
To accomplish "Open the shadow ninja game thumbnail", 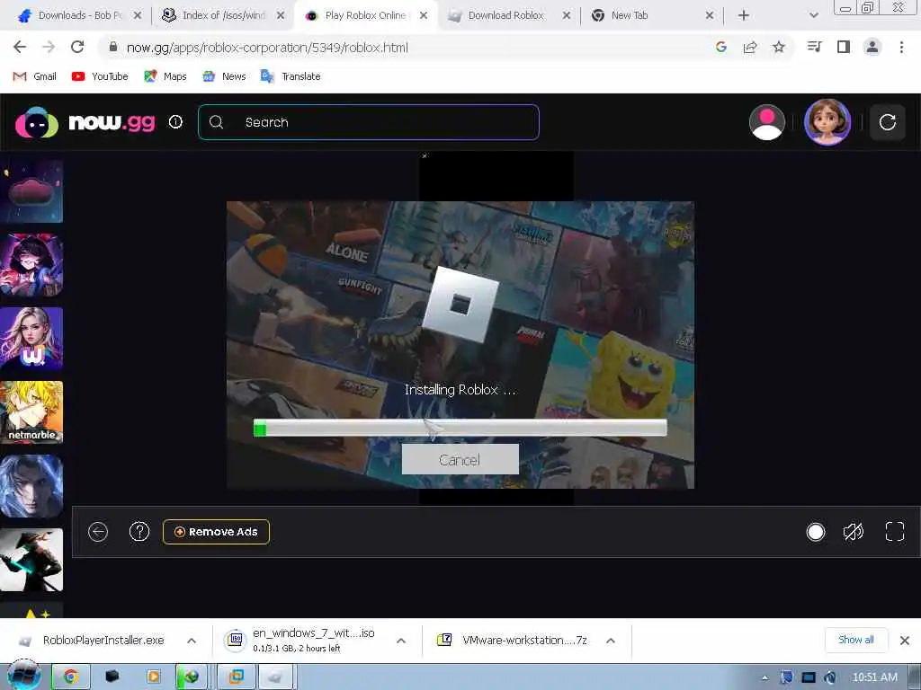I will pos(31,559).
